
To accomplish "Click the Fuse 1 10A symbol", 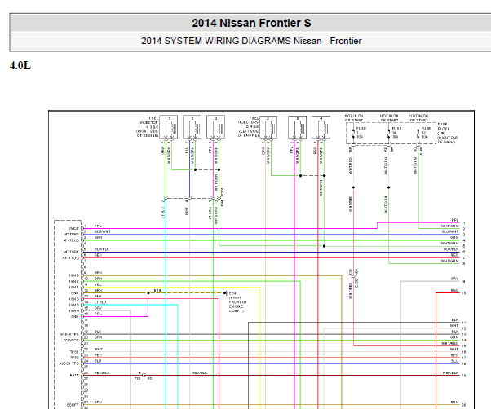I will point(354,133).
